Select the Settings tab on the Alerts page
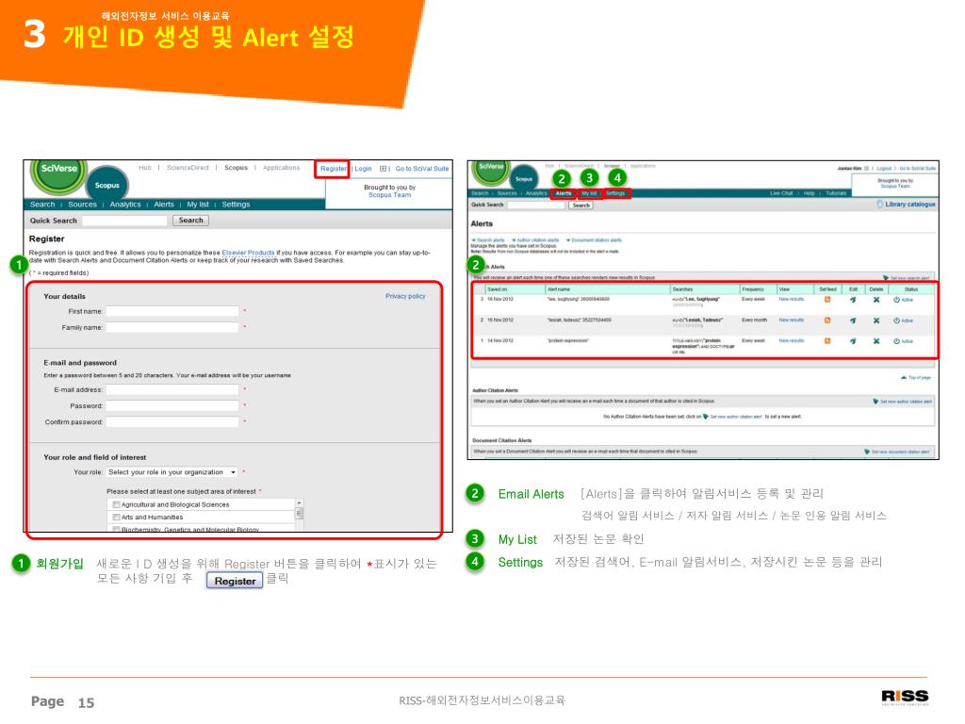This screenshot has height=724, width=965. tap(615, 193)
